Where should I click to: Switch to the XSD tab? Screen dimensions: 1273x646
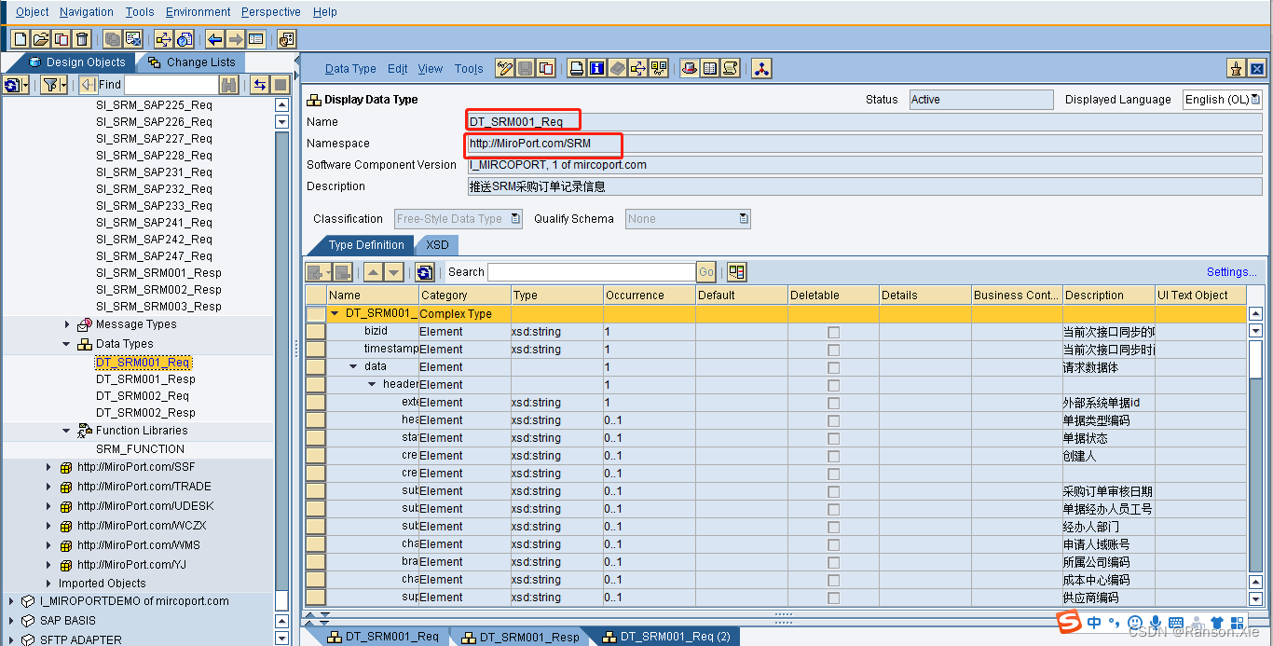pos(436,245)
